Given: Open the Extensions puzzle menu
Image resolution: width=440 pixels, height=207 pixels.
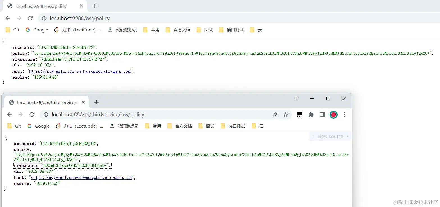Looking at the screenshot, I should (311, 115).
